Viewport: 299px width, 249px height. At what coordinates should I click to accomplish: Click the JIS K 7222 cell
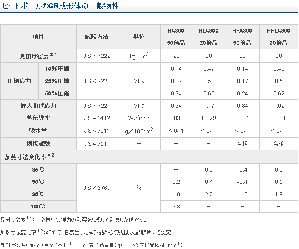coord(97,56)
